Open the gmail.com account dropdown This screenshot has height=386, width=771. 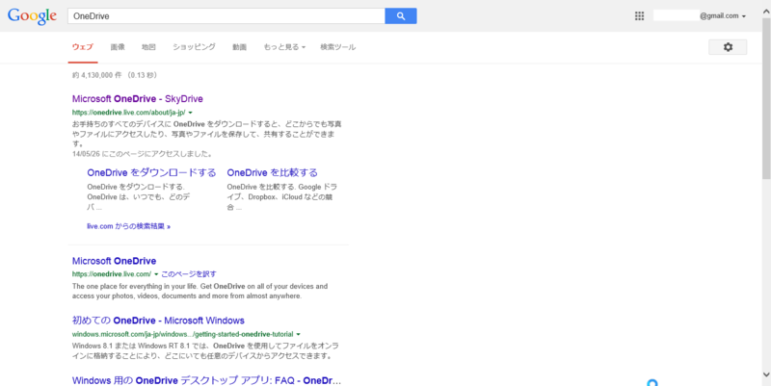(723, 15)
